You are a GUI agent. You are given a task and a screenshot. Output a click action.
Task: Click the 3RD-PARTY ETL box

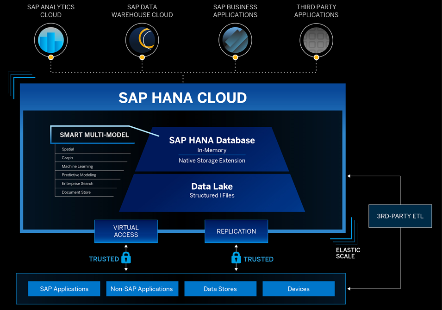pyautogui.click(x=400, y=216)
